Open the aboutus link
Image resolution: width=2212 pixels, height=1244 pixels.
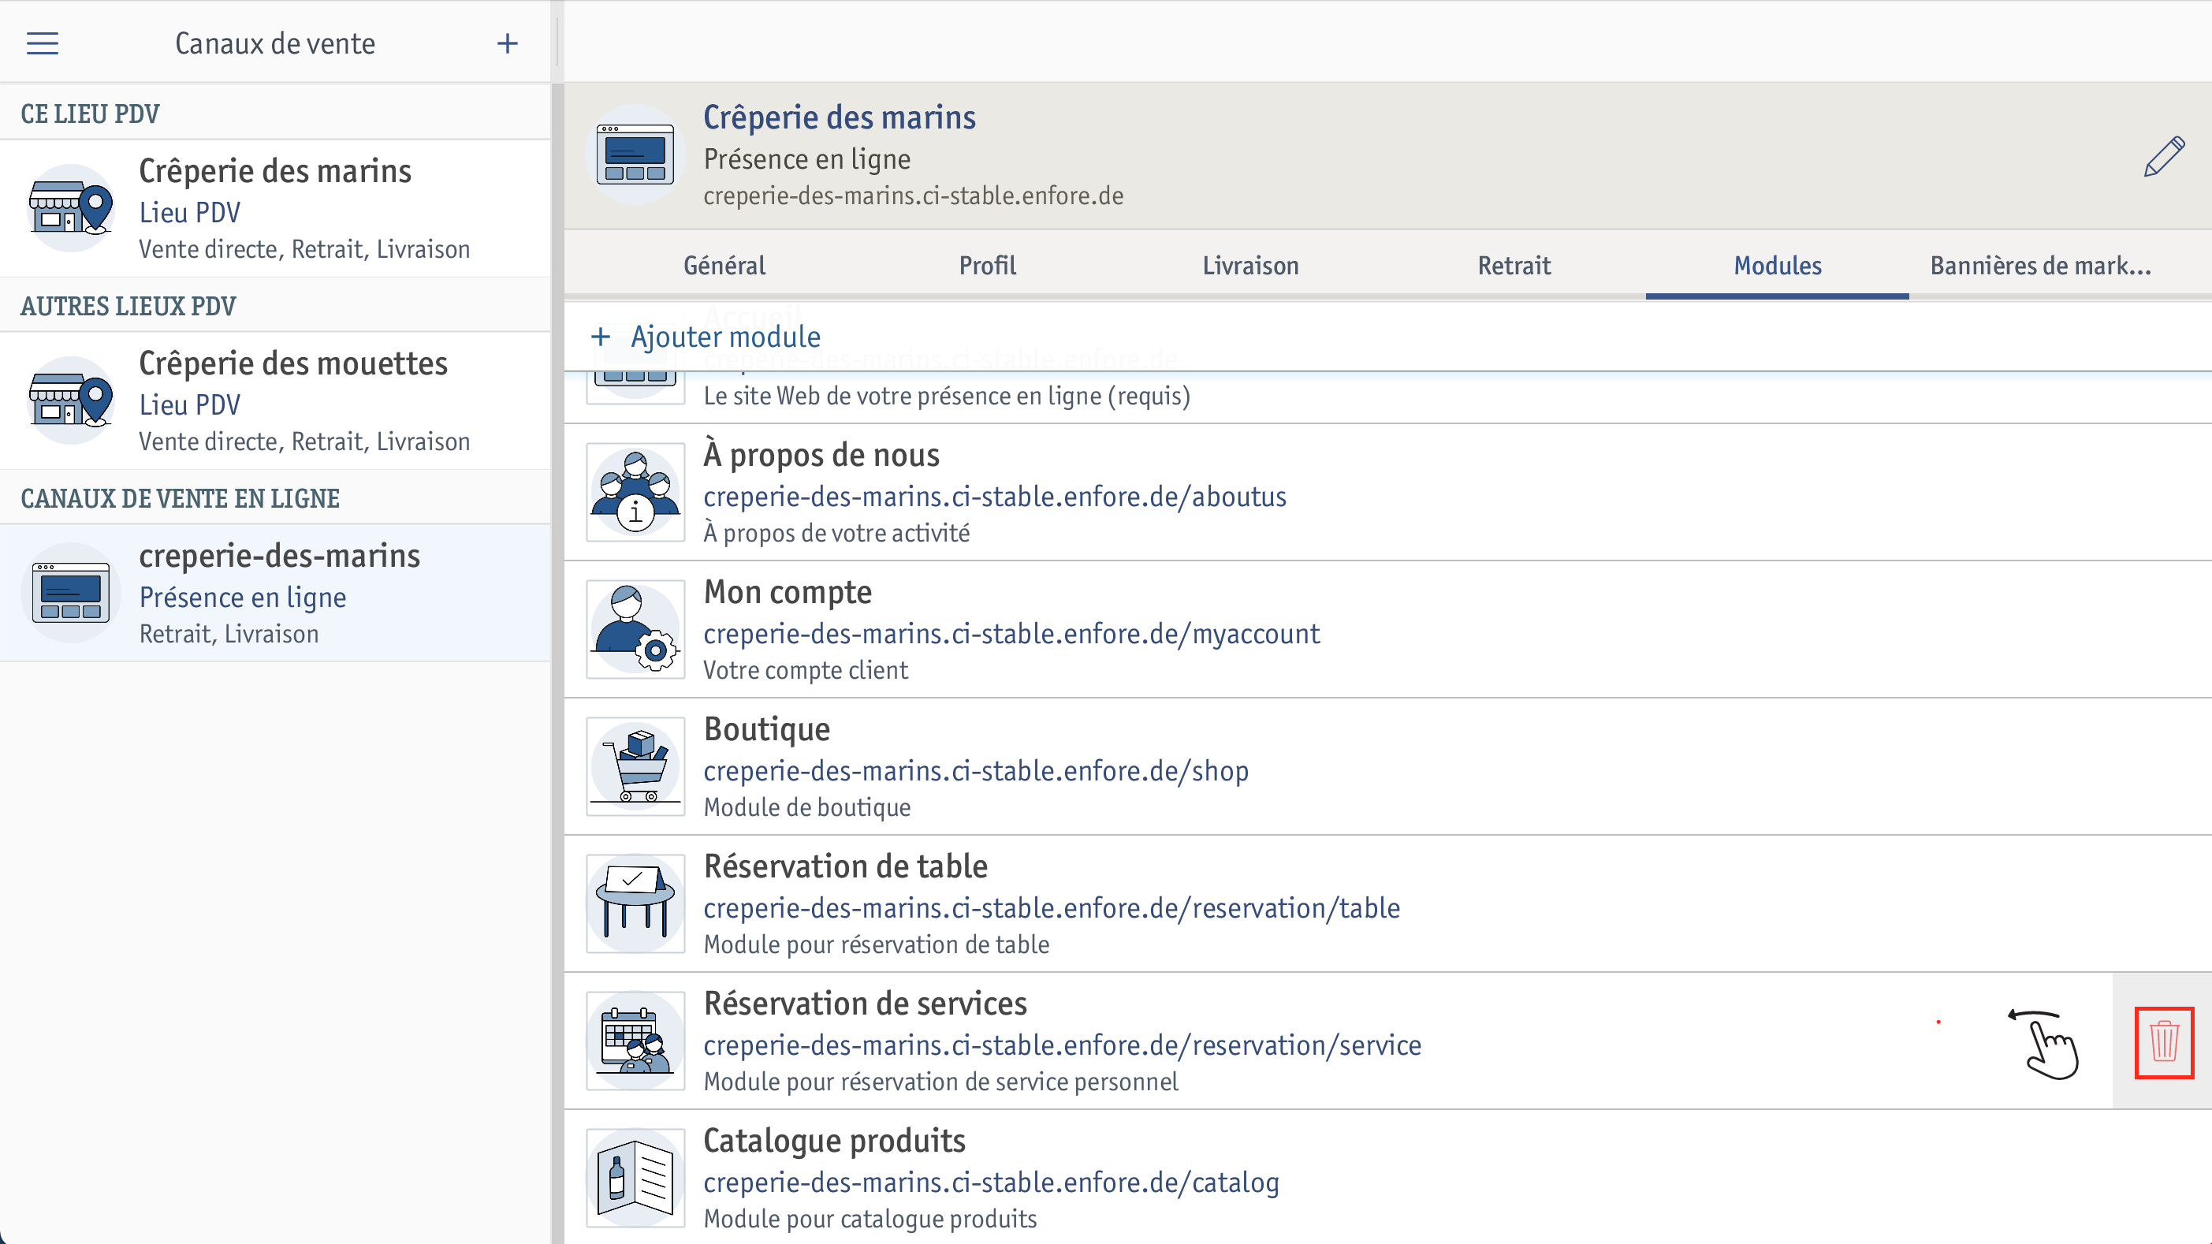[x=994, y=496]
